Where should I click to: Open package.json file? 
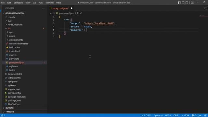point(14,100)
